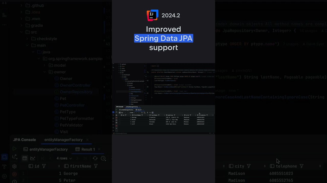Expand .github folder chevron in enlarged background tree
The height and width of the screenshot is (183, 327).
point(21,5)
